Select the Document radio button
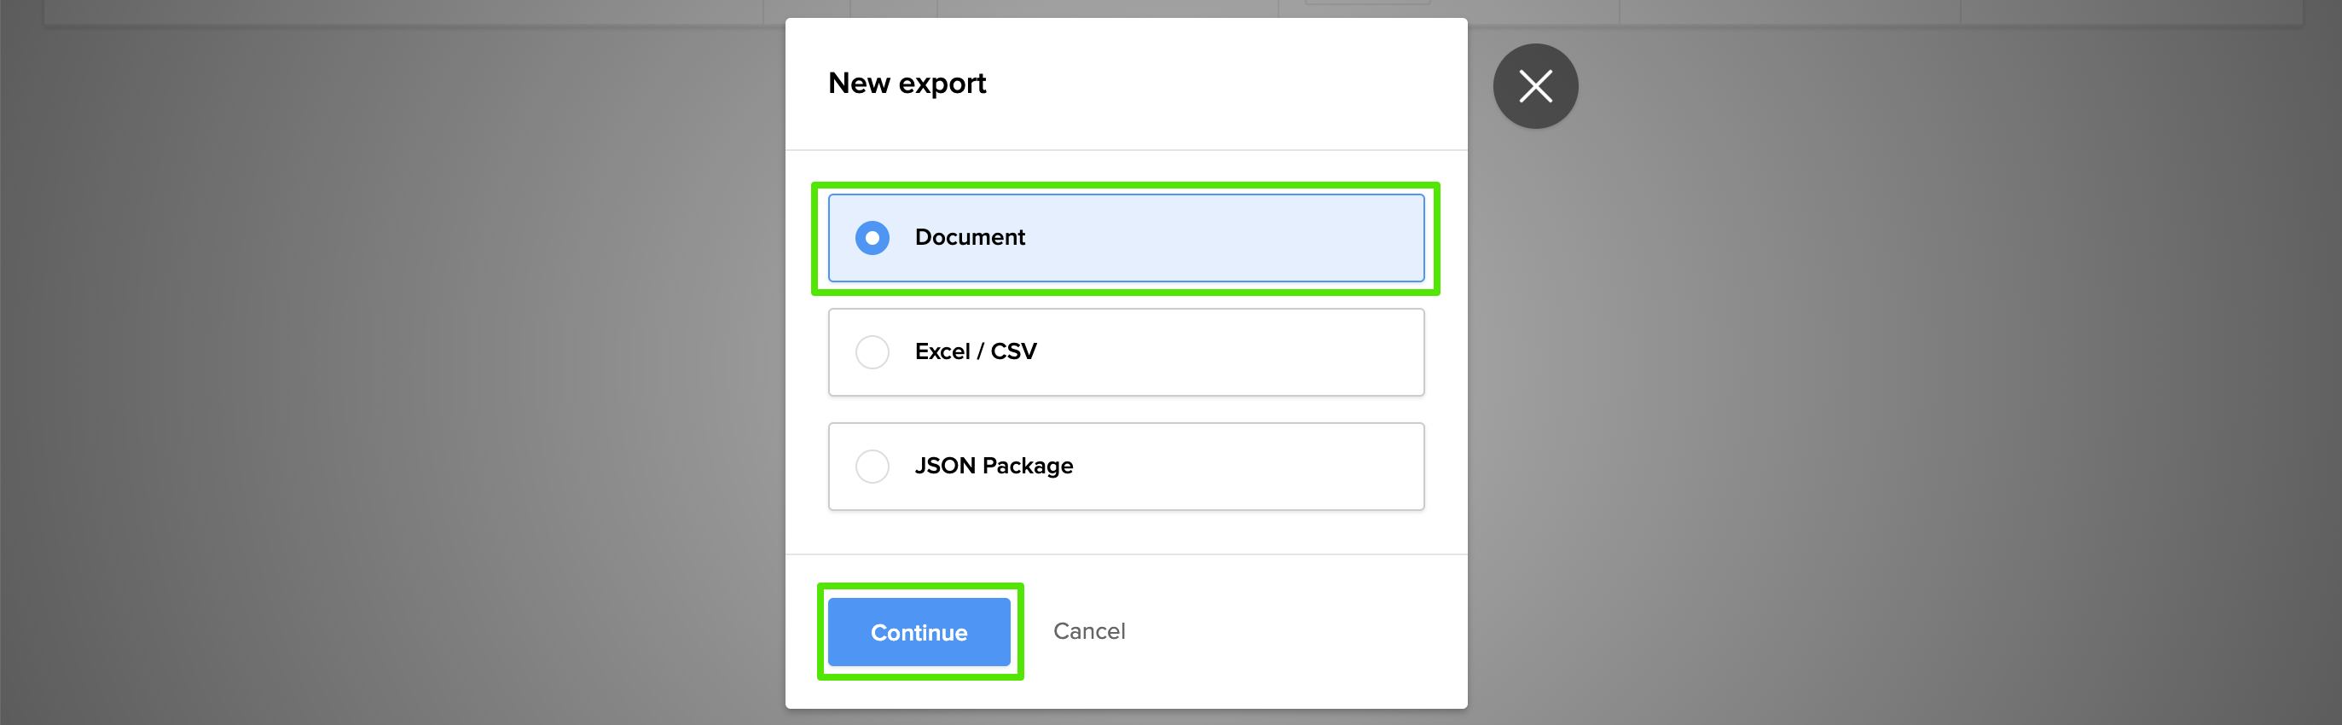 tap(872, 237)
